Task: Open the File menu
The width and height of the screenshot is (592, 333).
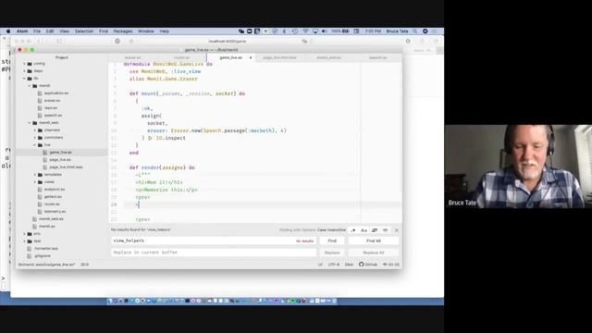Action: (x=37, y=31)
